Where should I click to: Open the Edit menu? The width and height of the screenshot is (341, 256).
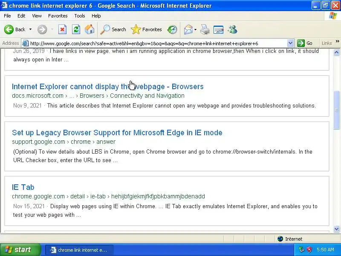[x=21, y=16]
